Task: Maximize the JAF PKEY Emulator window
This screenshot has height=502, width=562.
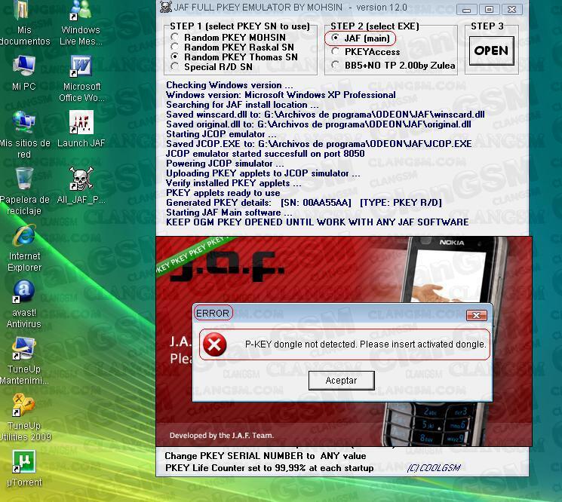Action: (x=490, y=9)
